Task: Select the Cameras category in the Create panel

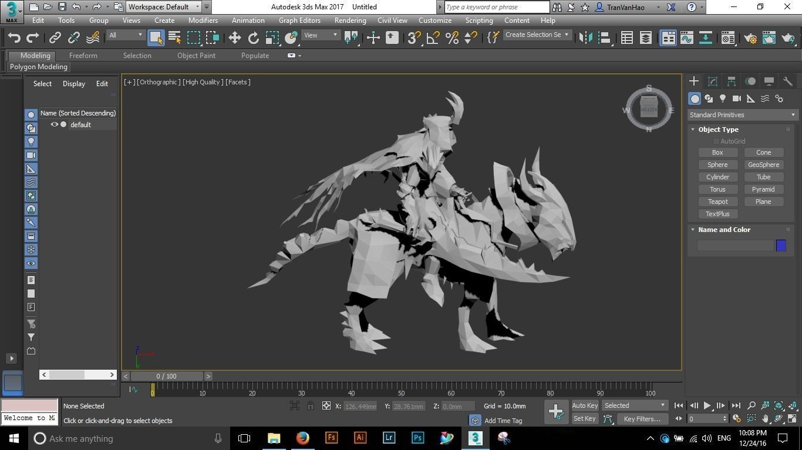Action: click(737, 98)
